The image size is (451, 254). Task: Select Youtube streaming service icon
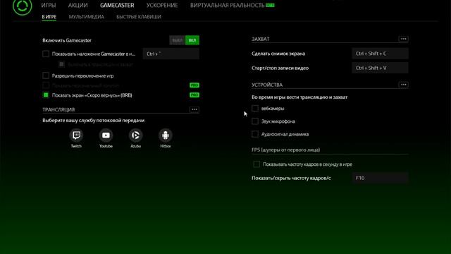[106, 135]
